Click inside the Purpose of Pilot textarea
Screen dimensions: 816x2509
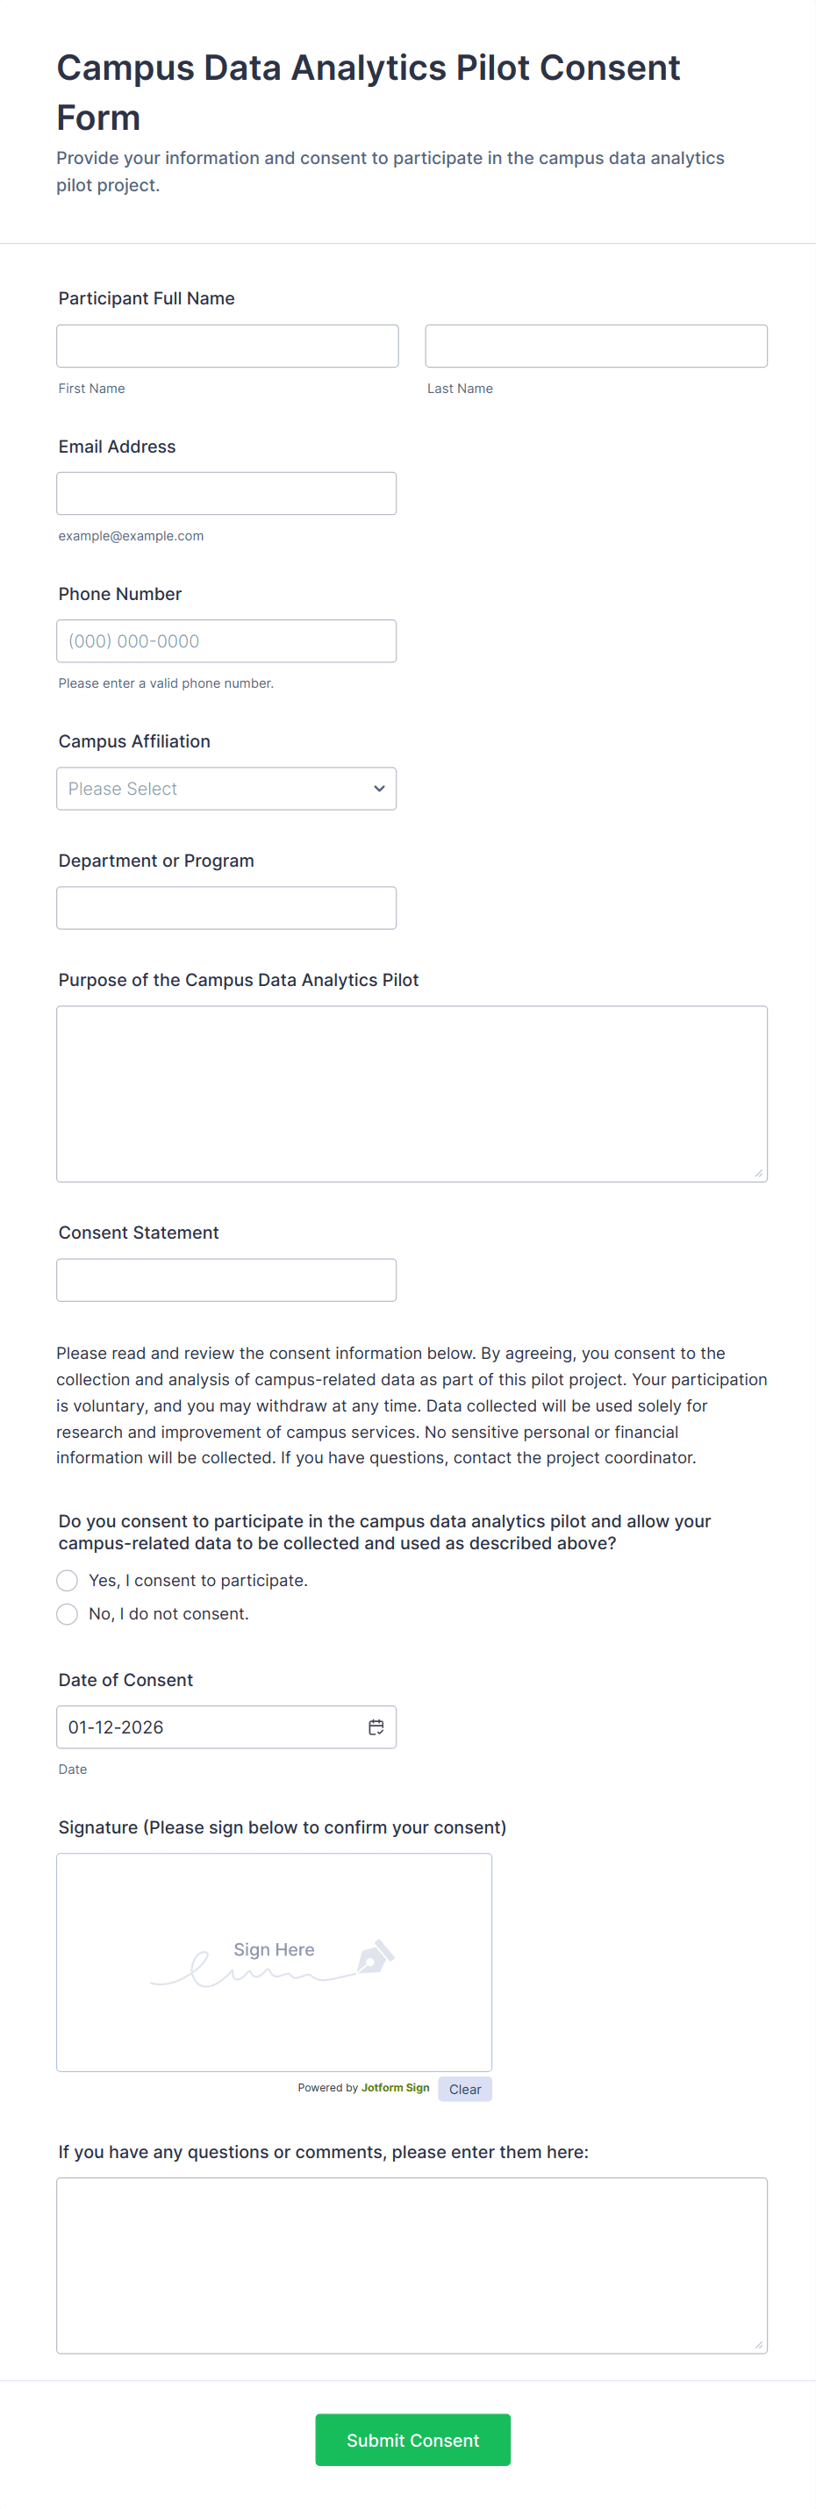[411, 1094]
